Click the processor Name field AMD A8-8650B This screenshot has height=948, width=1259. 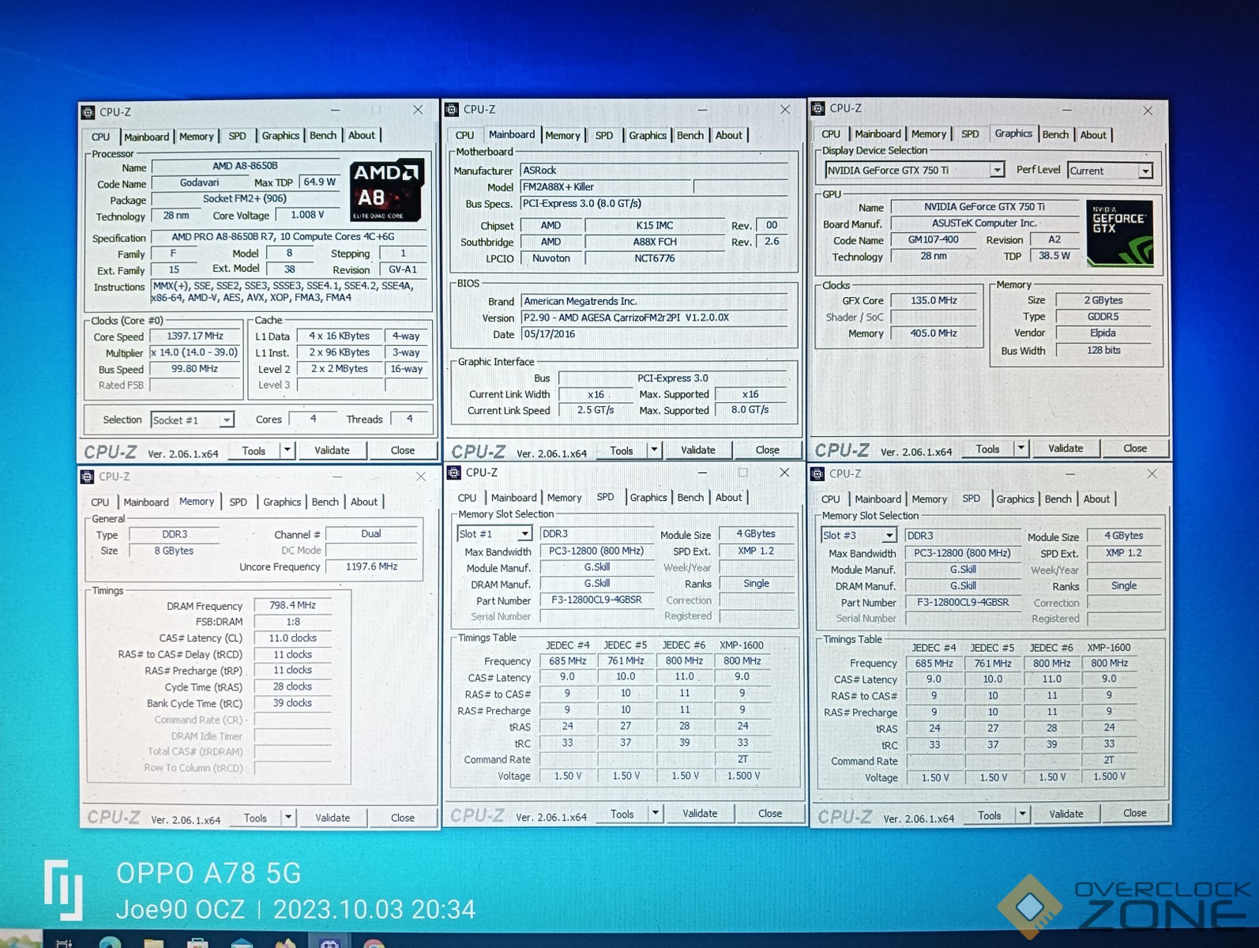point(245,166)
